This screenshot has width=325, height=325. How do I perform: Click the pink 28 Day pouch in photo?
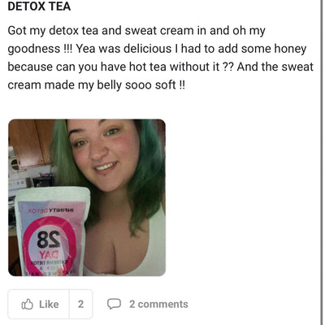51,232
